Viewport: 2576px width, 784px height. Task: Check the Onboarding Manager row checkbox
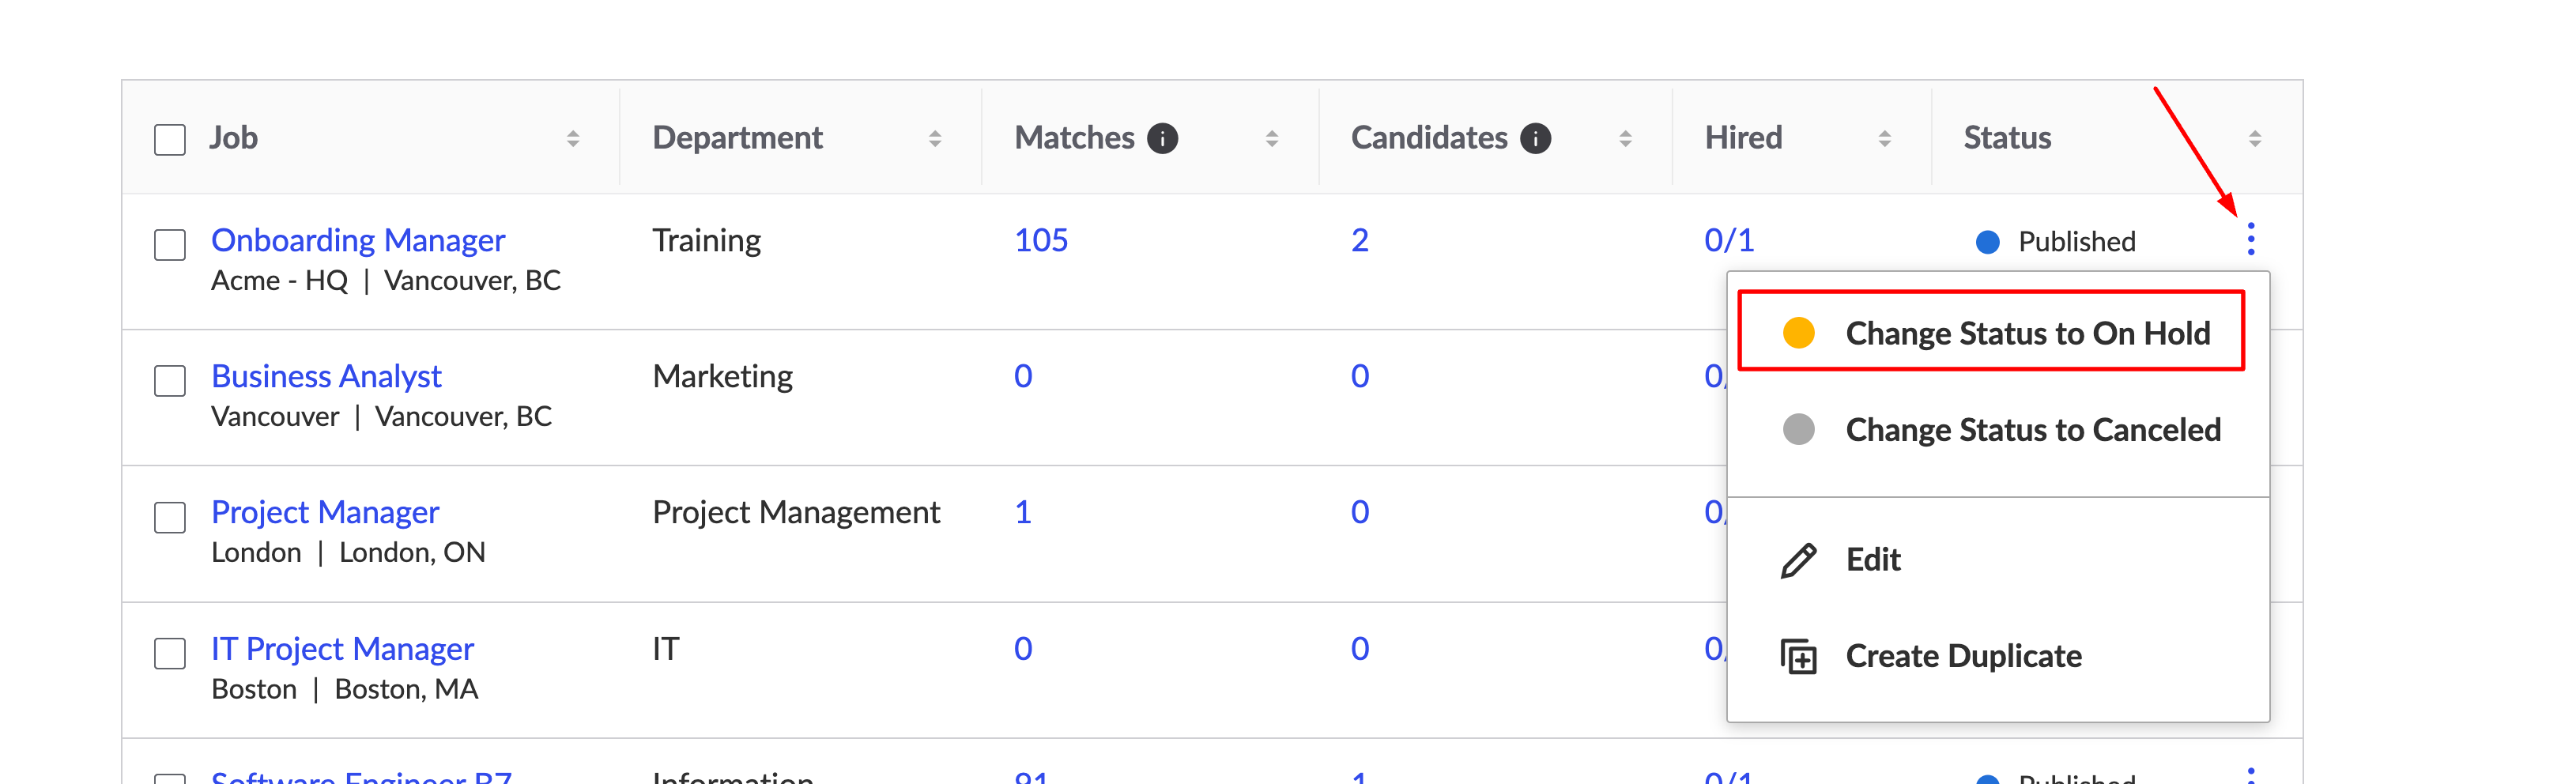point(170,244)
